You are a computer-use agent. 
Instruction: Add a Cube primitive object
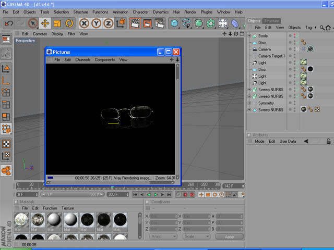[174, 23]
